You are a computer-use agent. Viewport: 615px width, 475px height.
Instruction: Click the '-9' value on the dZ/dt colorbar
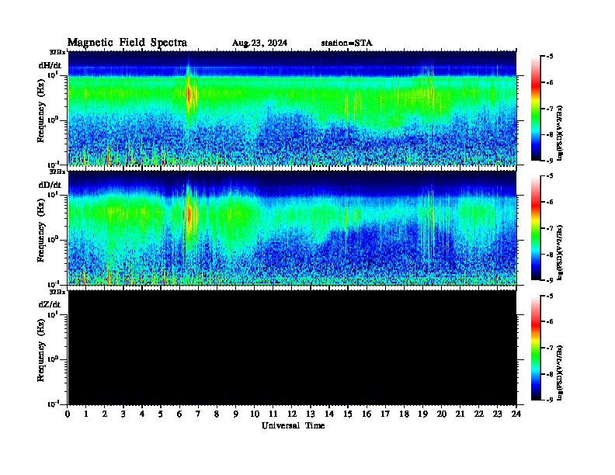pos(549,400)
